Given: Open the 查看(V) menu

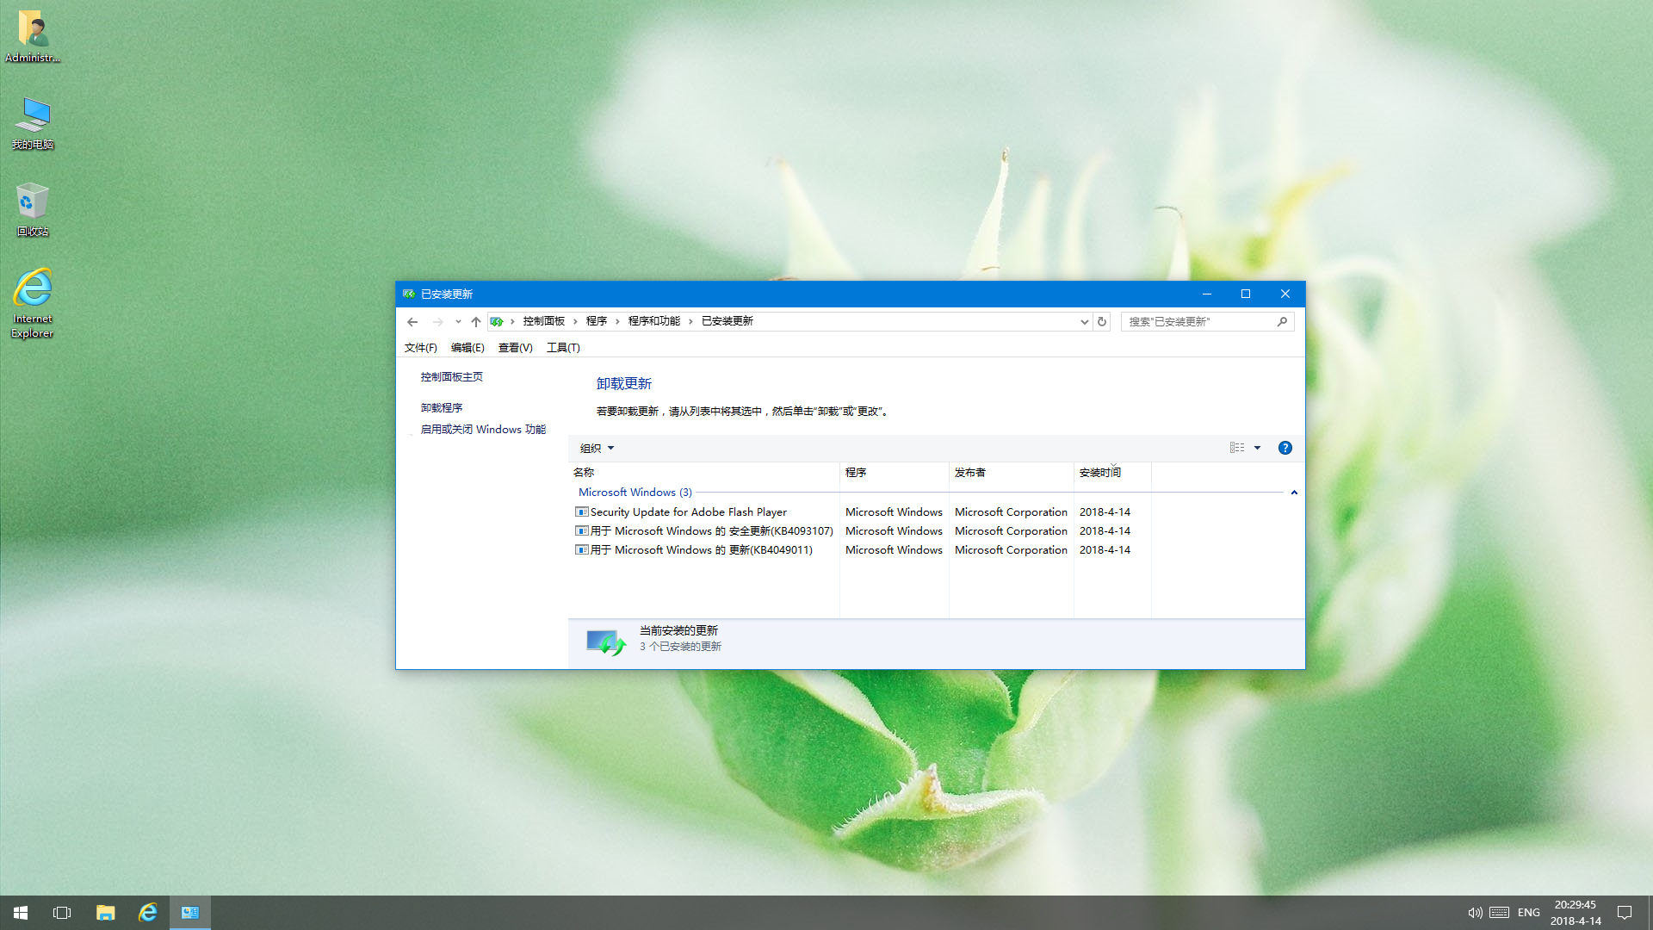Looking at the screenshot, I should (515, 348).
